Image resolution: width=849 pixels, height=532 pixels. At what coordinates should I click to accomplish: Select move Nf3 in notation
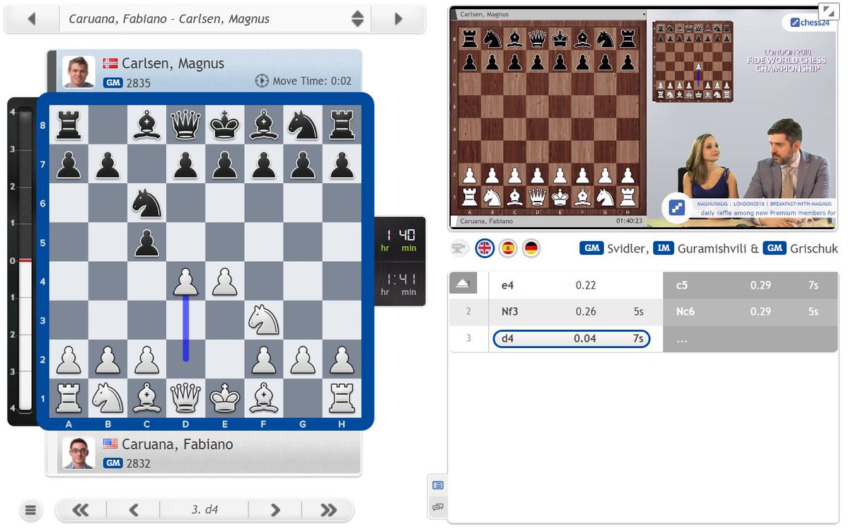click(x=511, y=311)
